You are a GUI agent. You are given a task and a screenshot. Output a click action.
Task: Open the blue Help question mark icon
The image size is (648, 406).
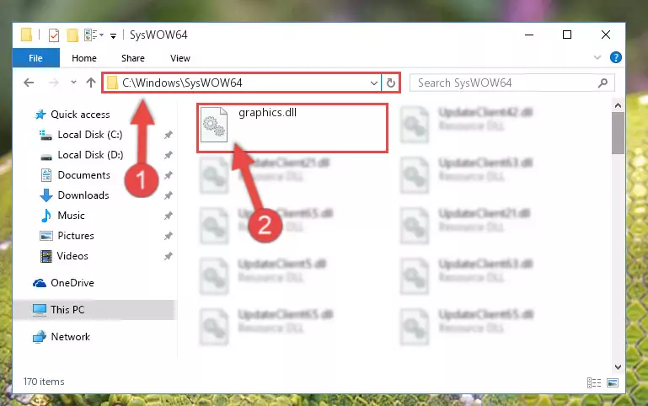[615, 57]
